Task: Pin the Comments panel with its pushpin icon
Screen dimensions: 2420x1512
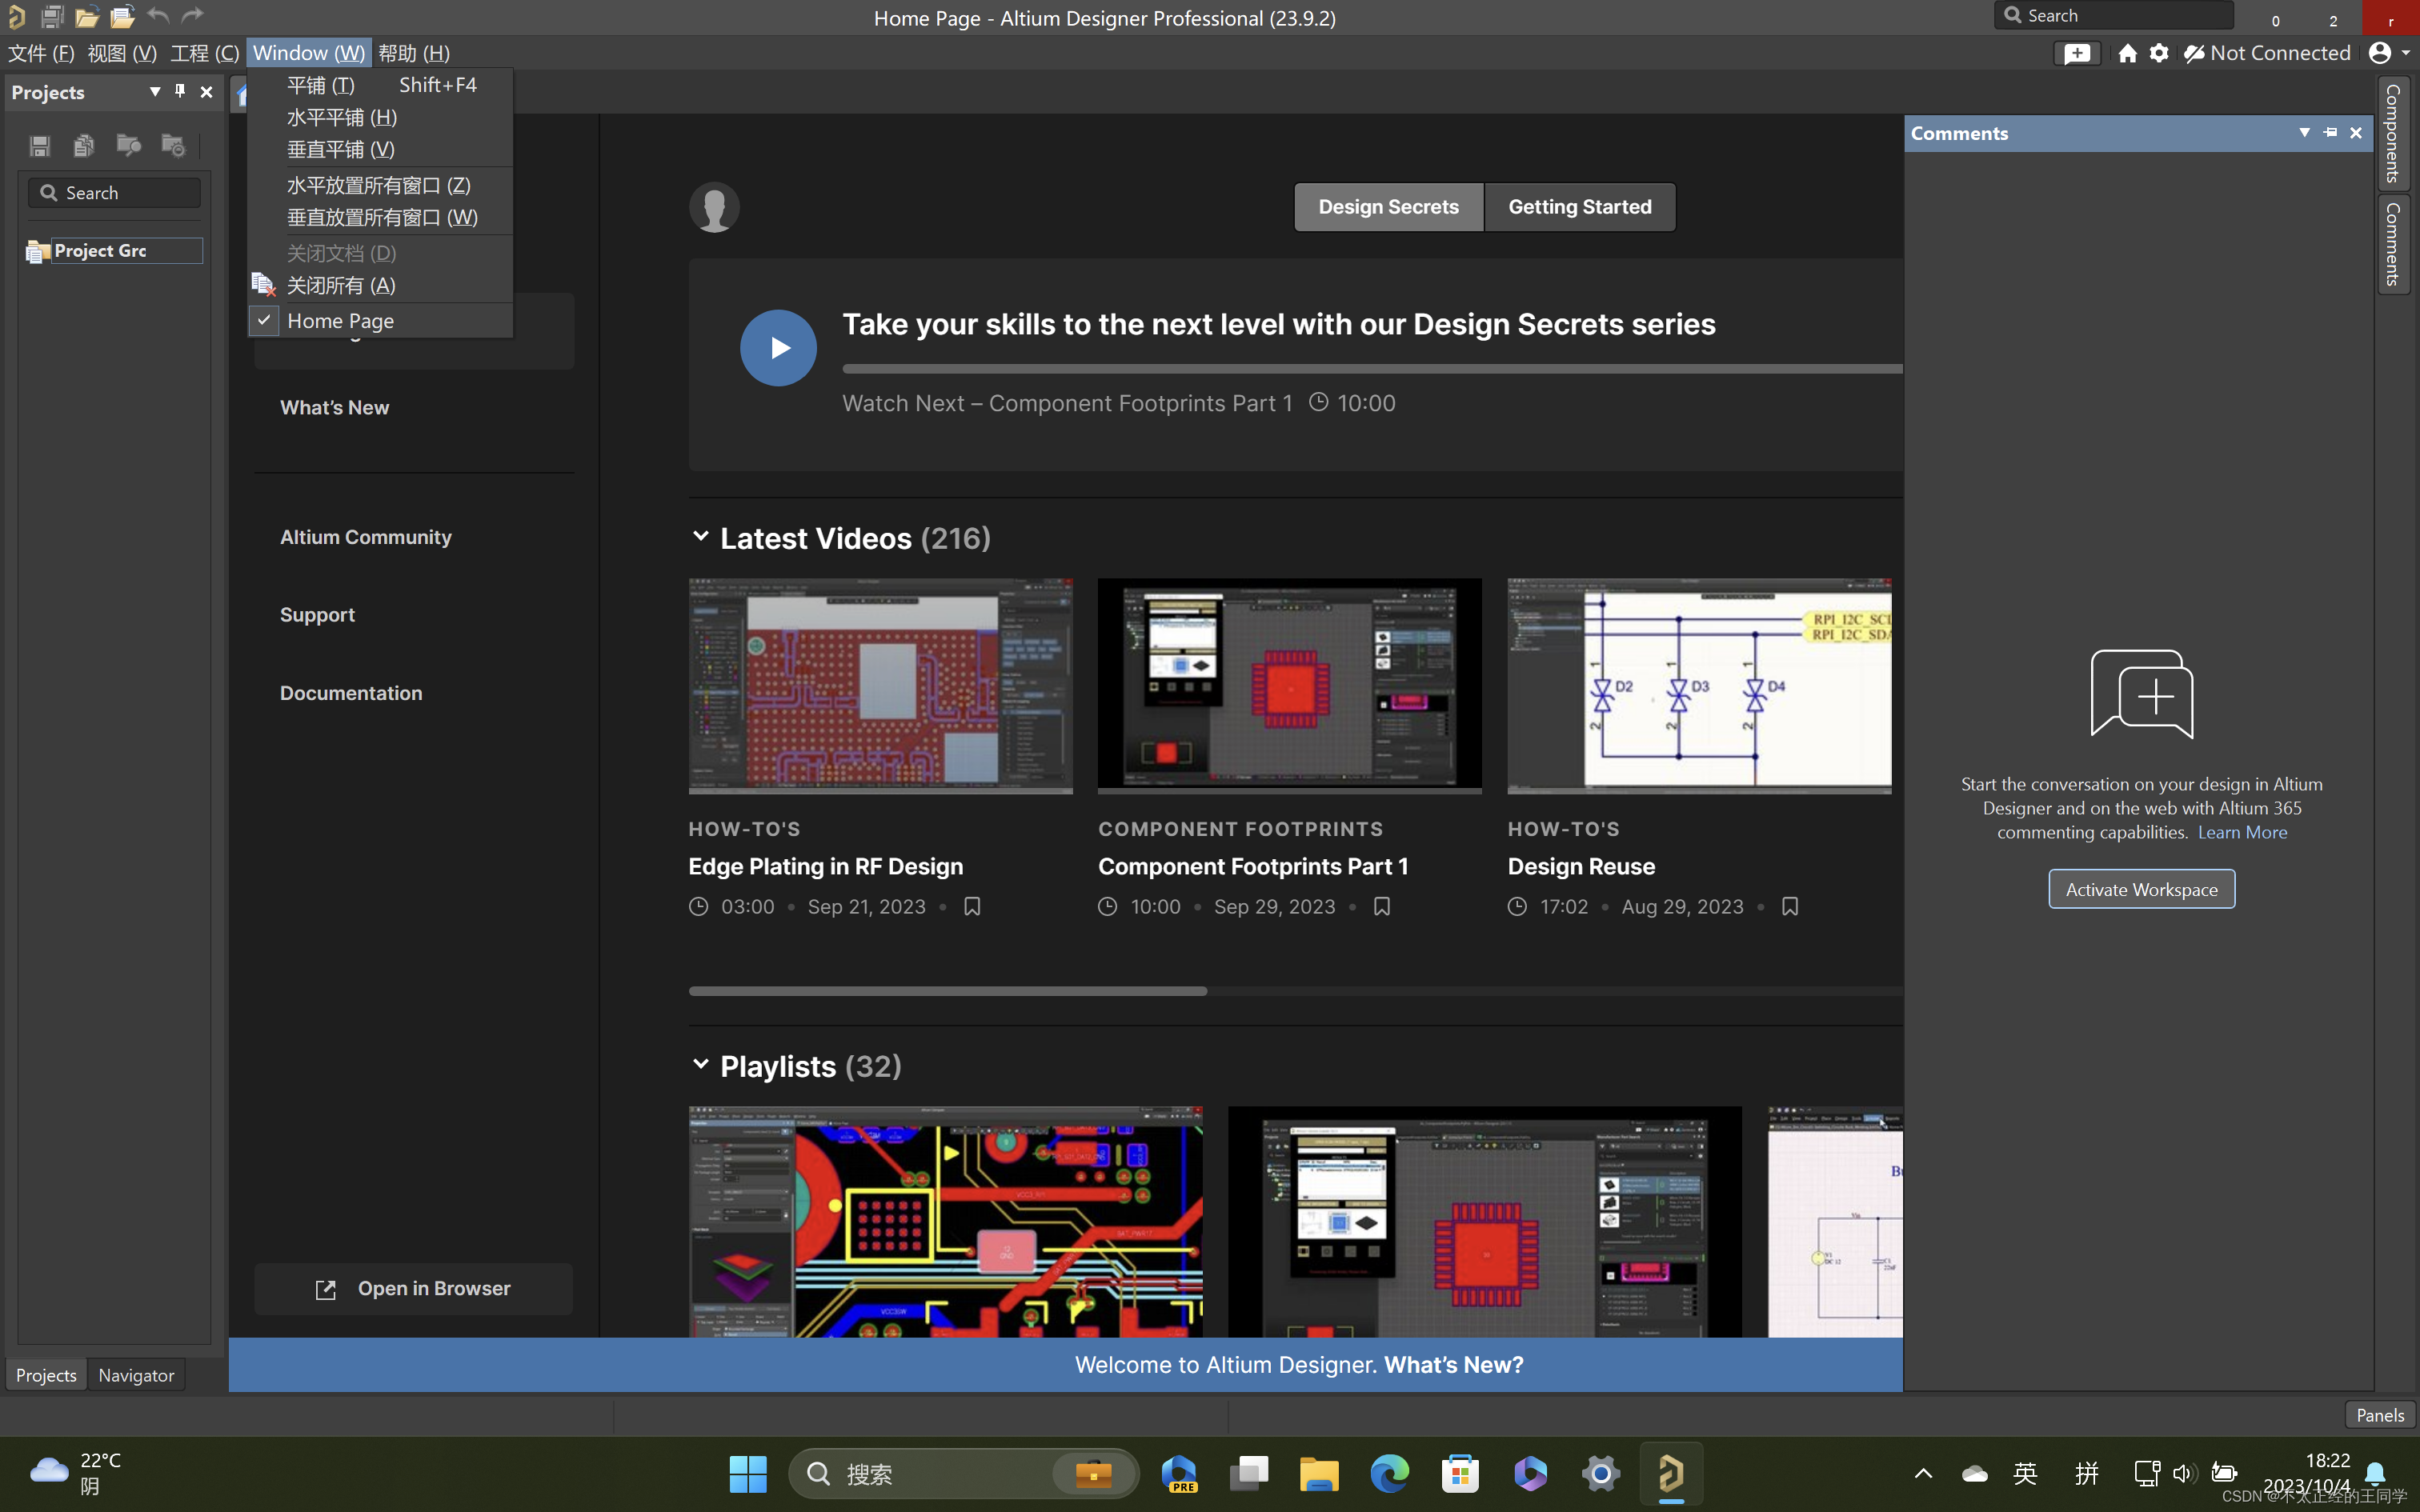Action: coord(2331,132)
